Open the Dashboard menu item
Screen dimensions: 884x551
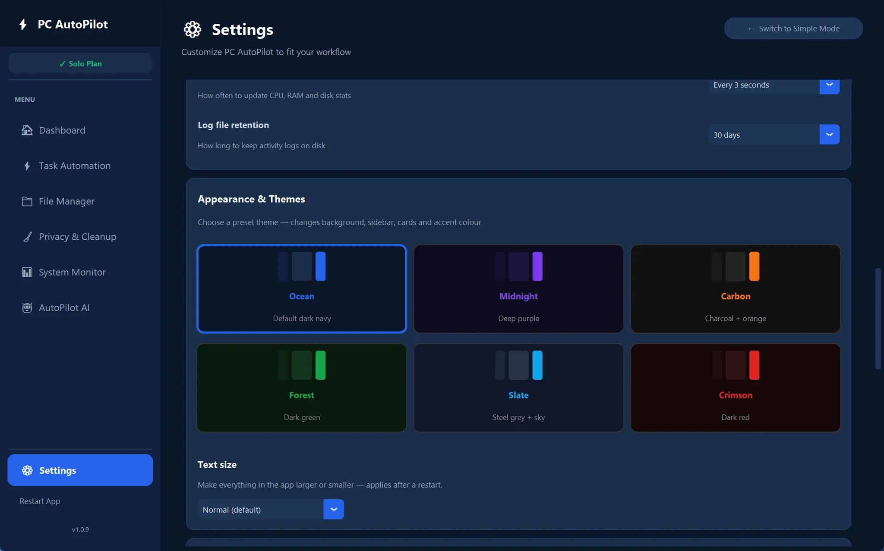pyautogui.click(x=80, y=130)
